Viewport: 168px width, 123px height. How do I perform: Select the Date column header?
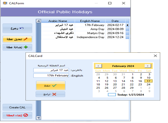pyautogui.click(x=115, y=21)
